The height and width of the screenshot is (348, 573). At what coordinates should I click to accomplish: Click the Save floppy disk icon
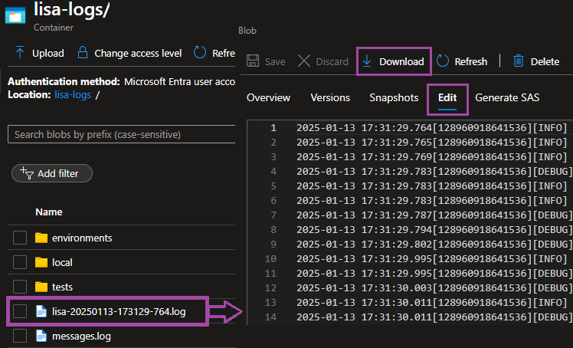coord(253,61)
